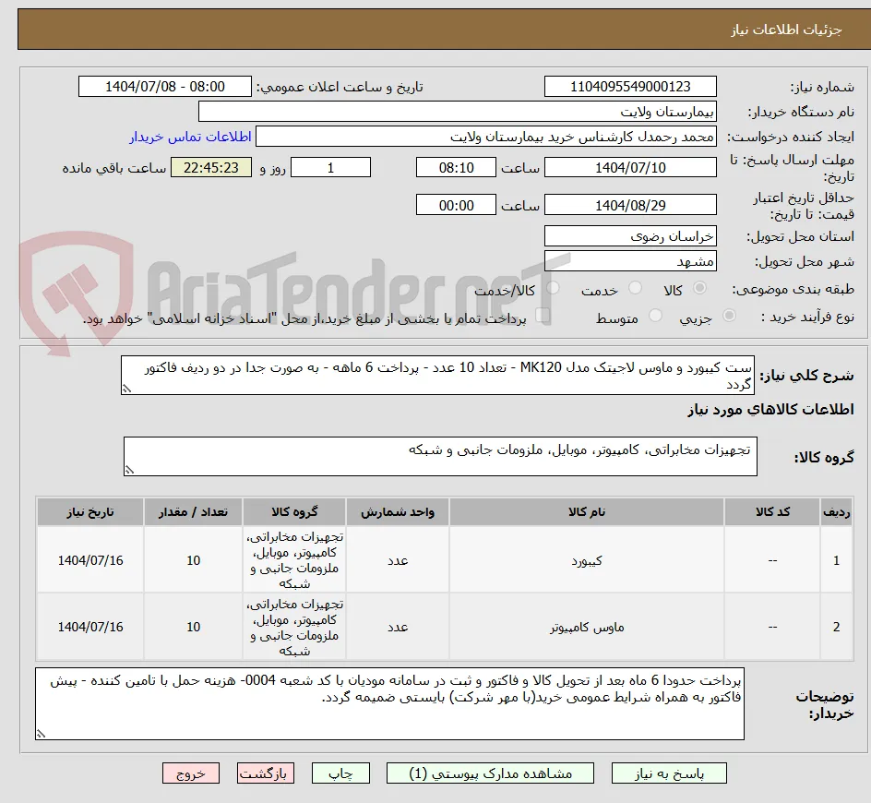The width and height of the screenshot is (871, 803).
Task: Click the واحد شمارش column header
Action: (x=398, y=512)
